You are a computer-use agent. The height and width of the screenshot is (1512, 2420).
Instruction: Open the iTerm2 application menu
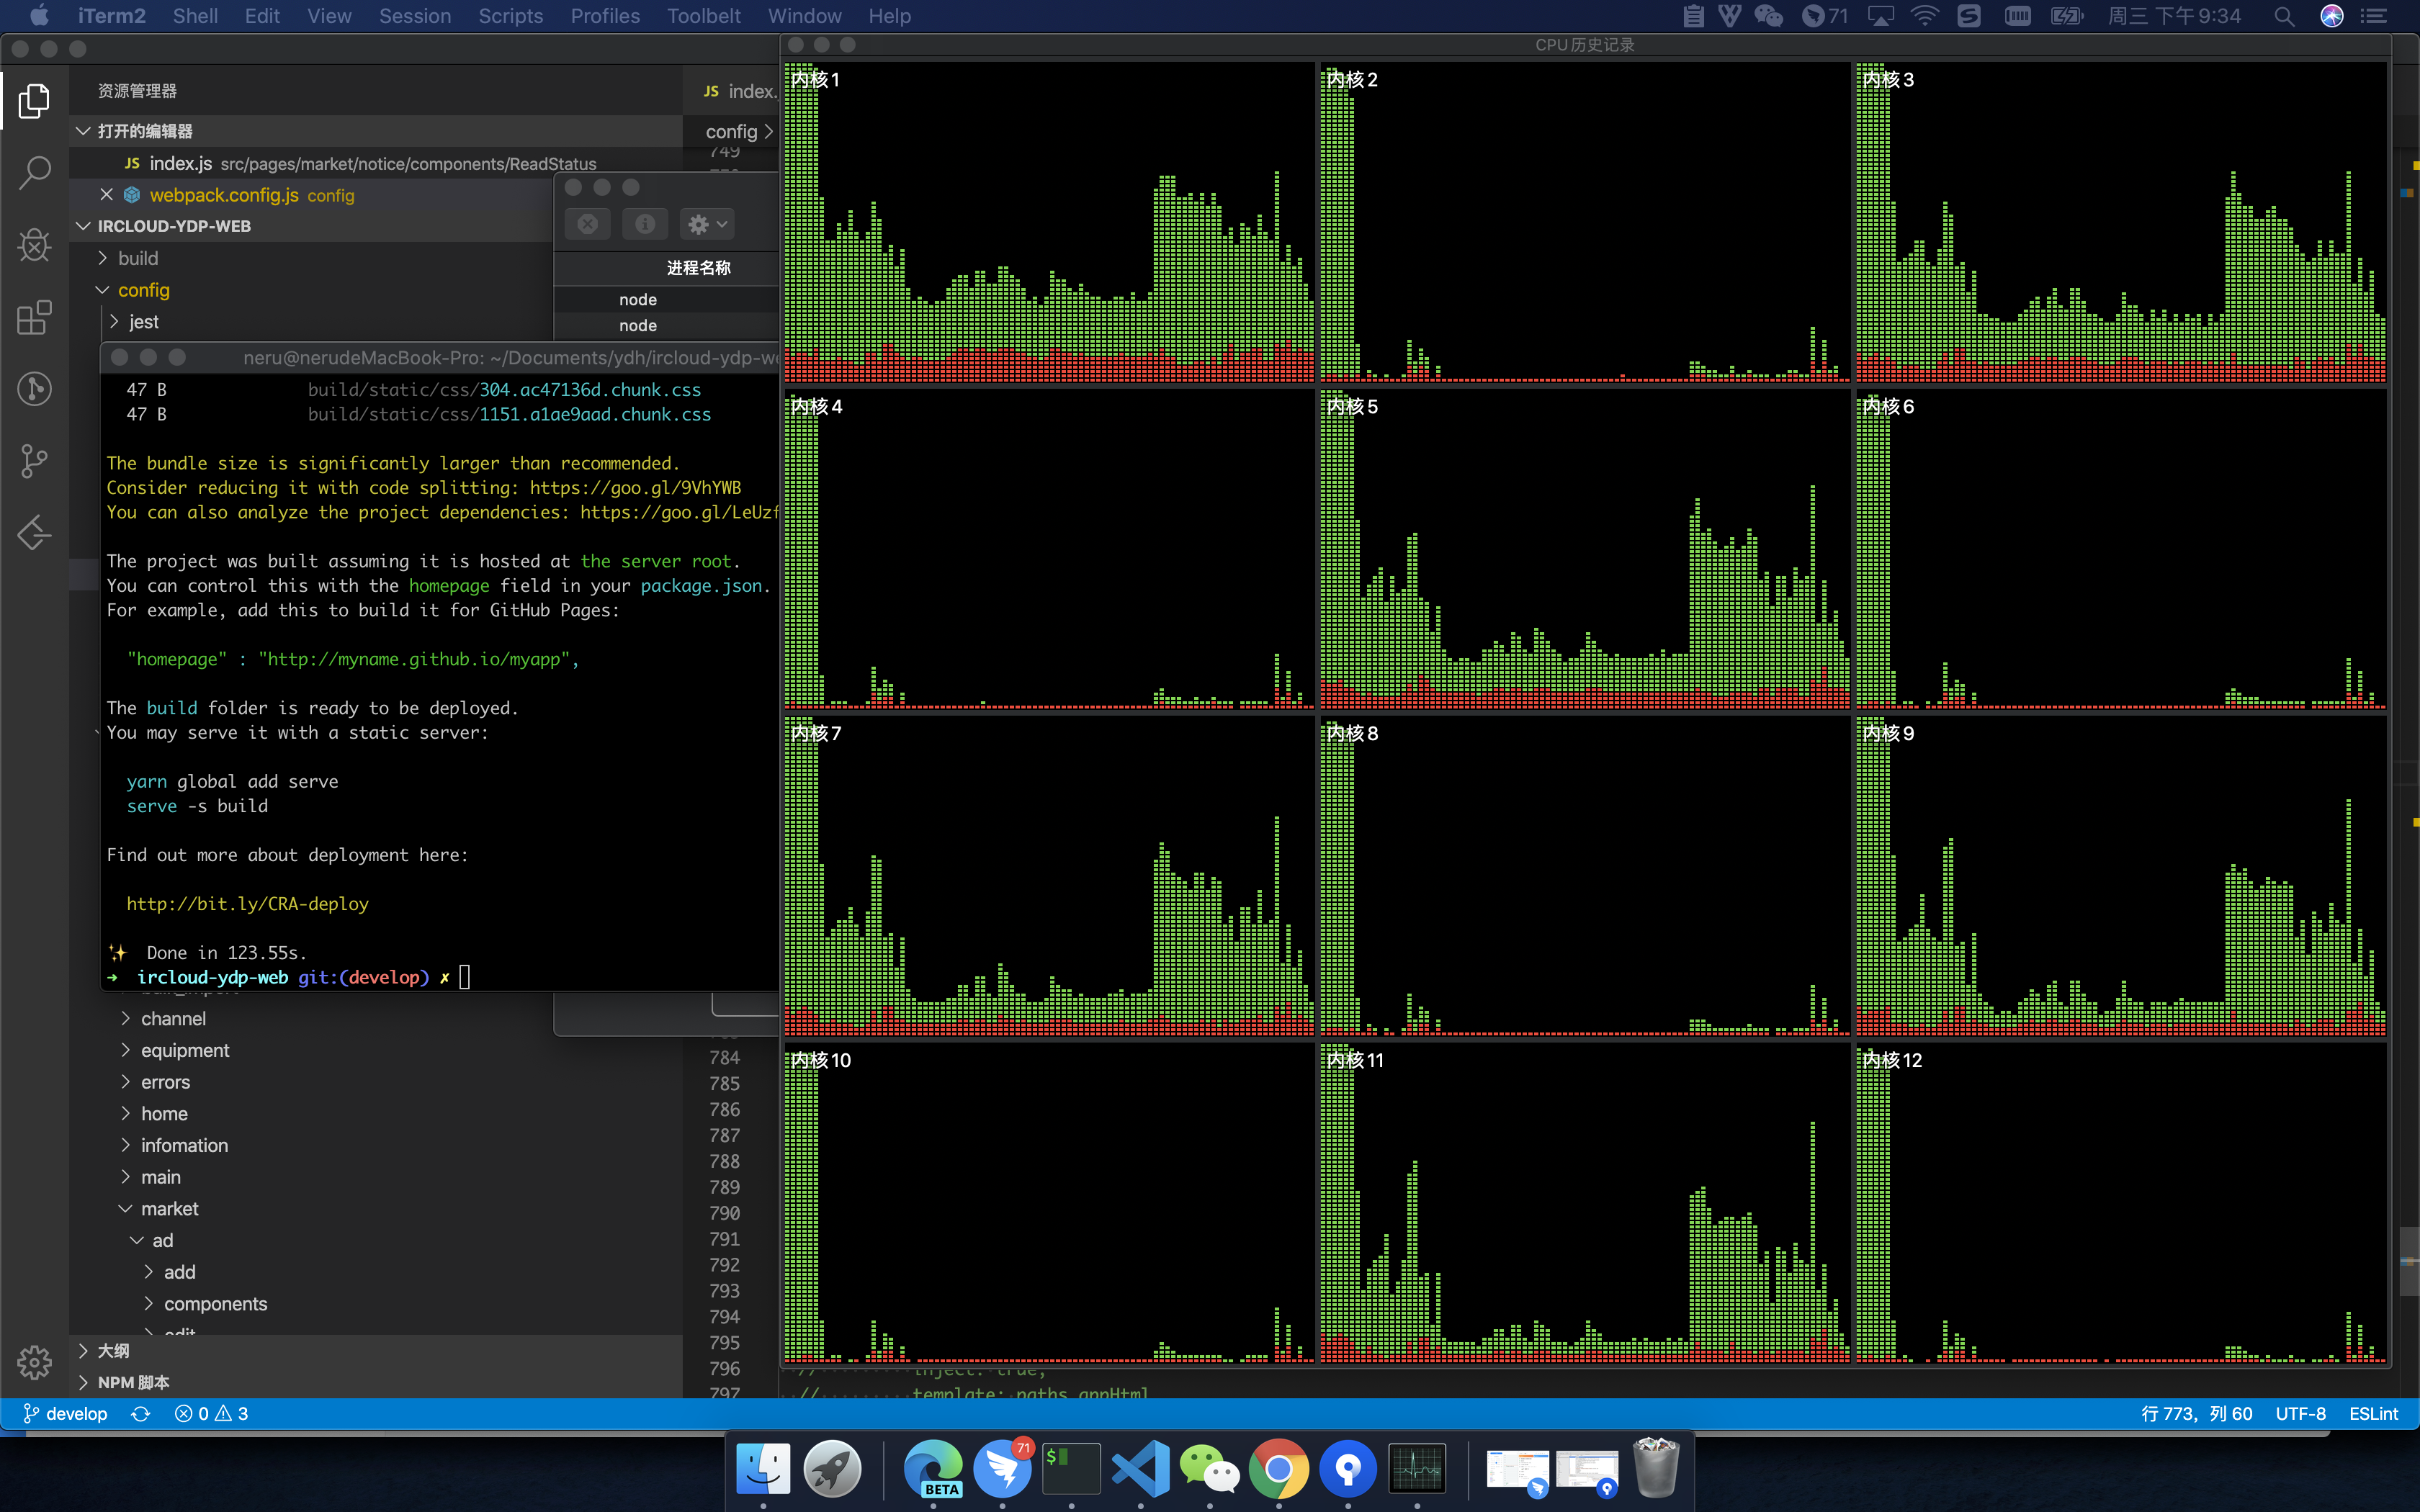pos(111,16)
